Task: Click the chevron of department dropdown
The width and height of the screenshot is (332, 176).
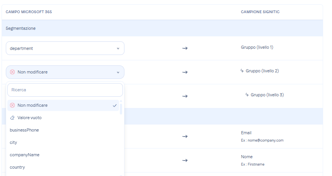Action: coord(118,48)
